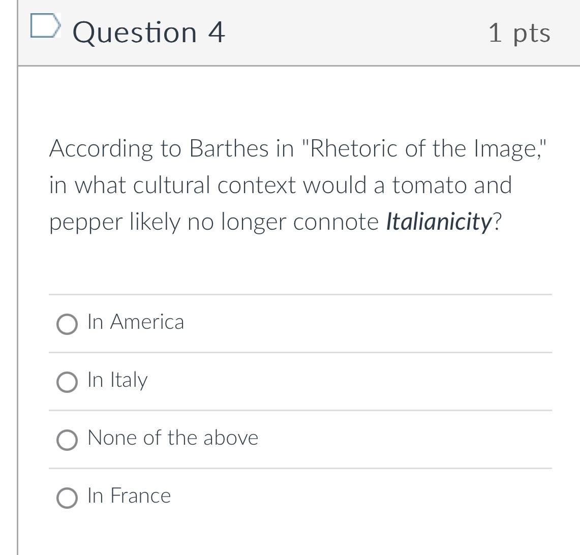The width and height of the screenshot is (580, 555).
Task: Click the left border of the question panel
Action: tap(19, 305)
